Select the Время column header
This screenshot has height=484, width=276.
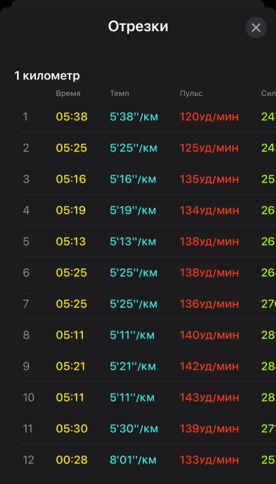click(68, 93)
